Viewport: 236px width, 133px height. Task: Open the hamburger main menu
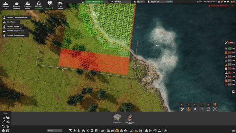233,130
